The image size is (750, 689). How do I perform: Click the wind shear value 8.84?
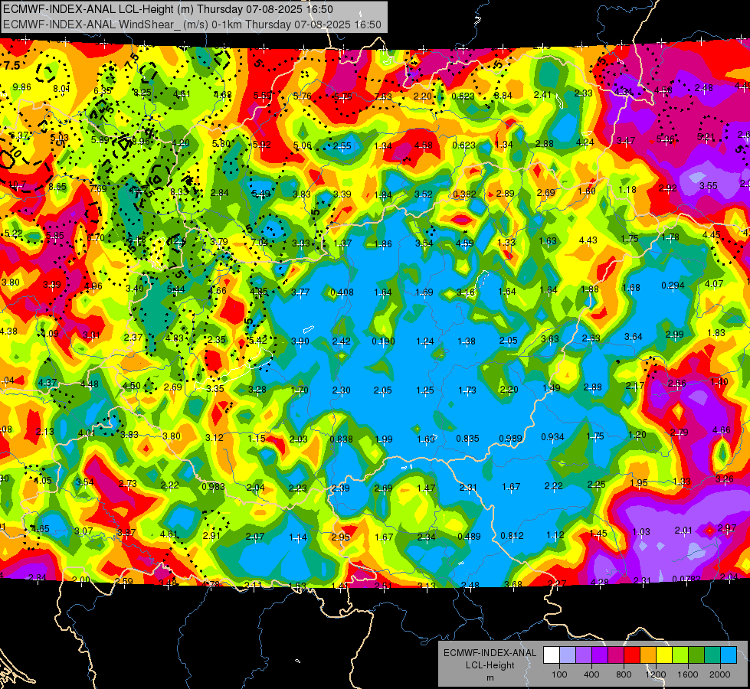coord(503,95)
